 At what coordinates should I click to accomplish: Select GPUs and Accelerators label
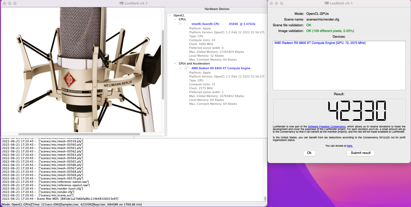point(194,63)
